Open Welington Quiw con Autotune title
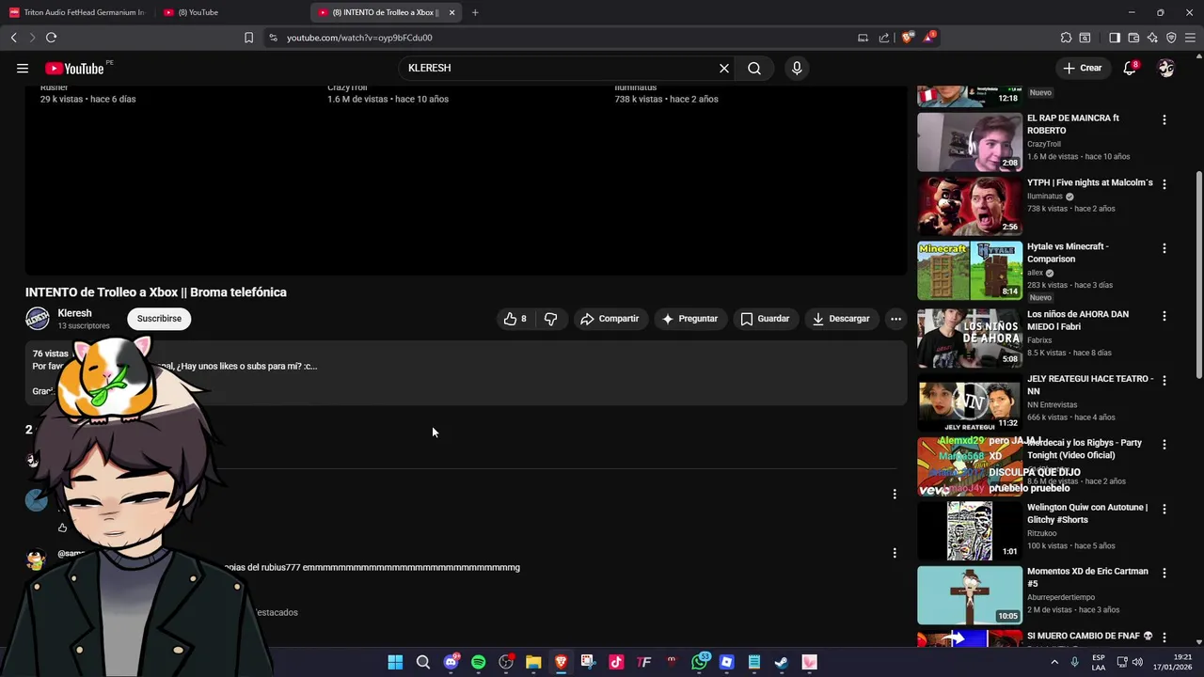Image resolution: width=1204 pixels, height=677 pixels. (x=1087, y=513)
